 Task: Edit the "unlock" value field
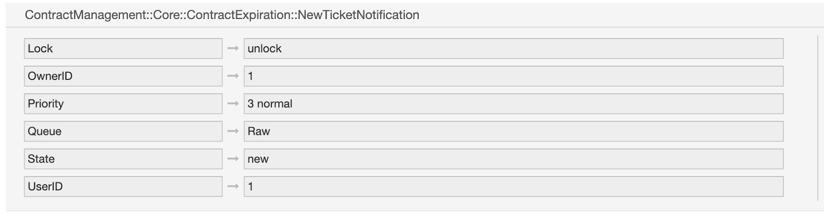point(513,48)
